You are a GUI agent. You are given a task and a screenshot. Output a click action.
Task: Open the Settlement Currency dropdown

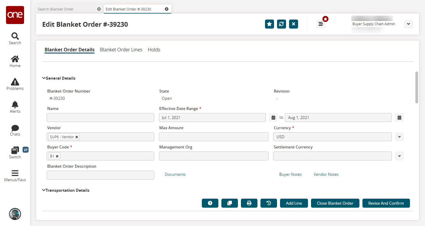click(x=399, y=156)
